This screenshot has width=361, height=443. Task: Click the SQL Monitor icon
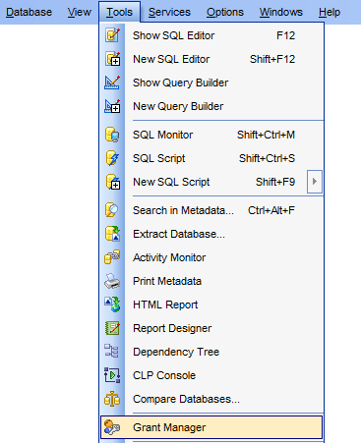[112, 135]
